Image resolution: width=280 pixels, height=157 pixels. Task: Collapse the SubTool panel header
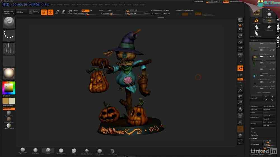(x=255, y=41)
